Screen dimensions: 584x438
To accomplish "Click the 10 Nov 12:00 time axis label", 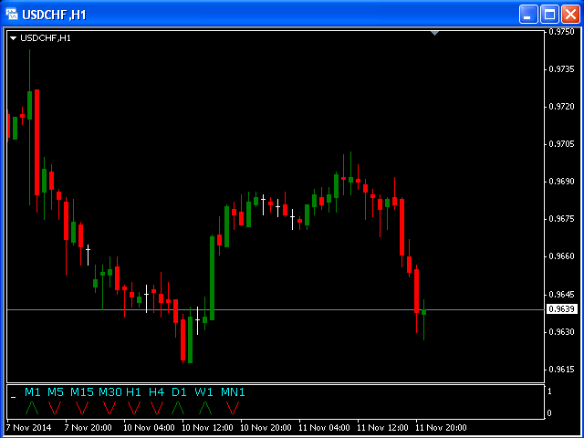I will 205,427.
